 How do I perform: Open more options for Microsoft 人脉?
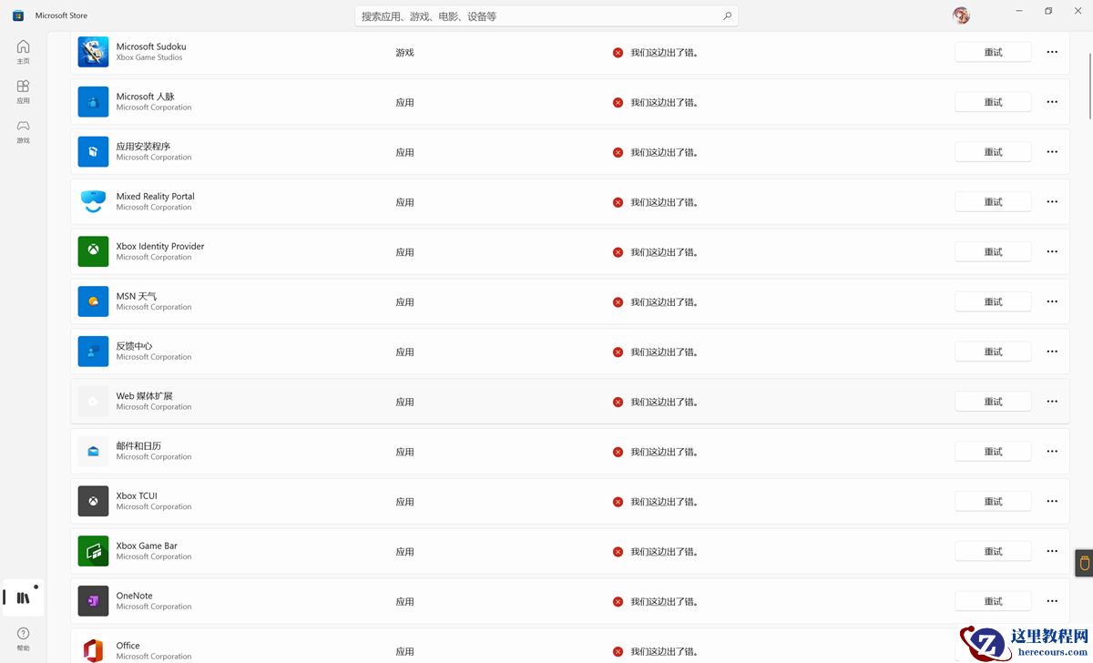coord(1052,102)
